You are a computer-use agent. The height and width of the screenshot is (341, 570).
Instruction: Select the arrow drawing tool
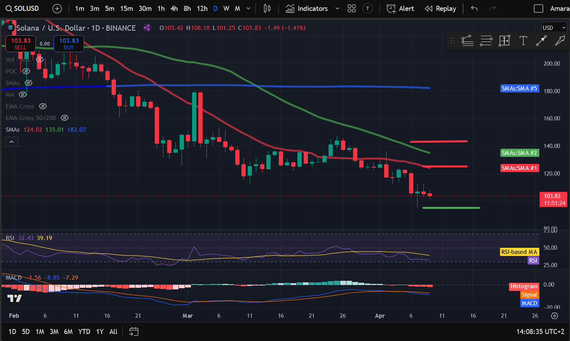[x=560, y=40]
